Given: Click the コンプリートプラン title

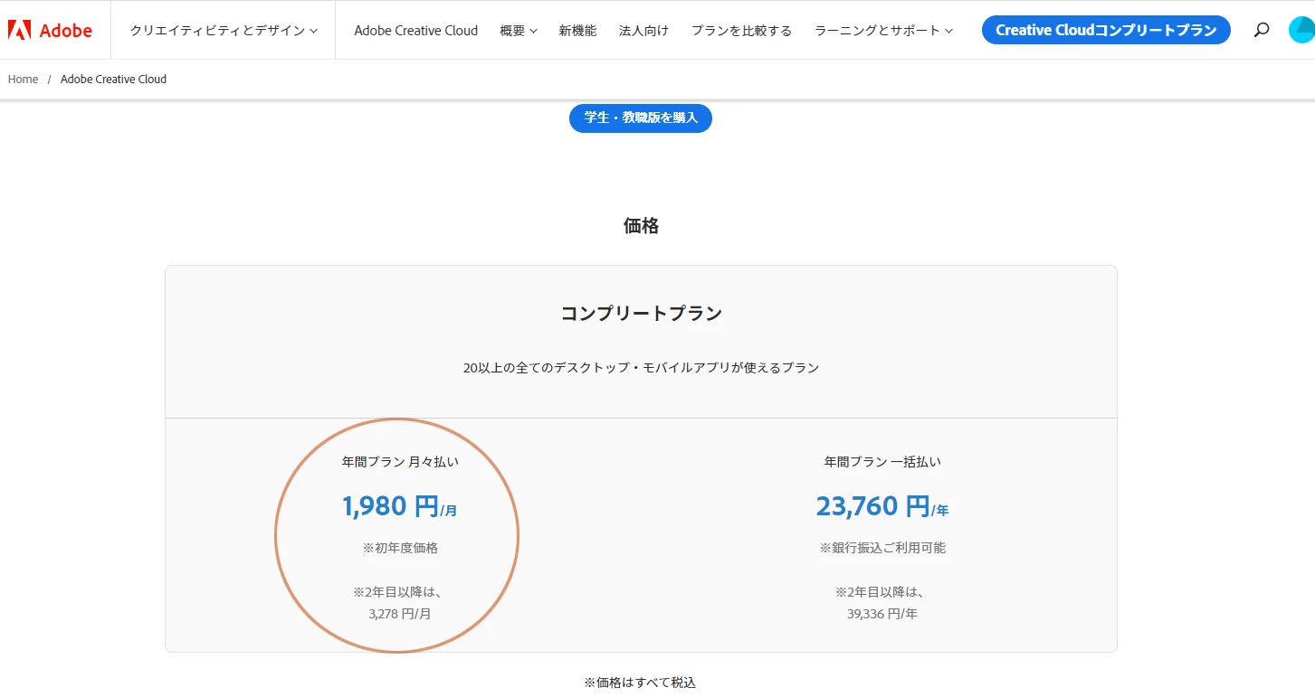Looking at the screenshot, I should click(x=641, y=314).
